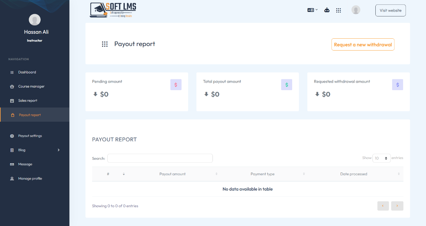Click the NAVIGATION sidebar heading
Screen dimensions: 426x226
[x=19, y=59]
